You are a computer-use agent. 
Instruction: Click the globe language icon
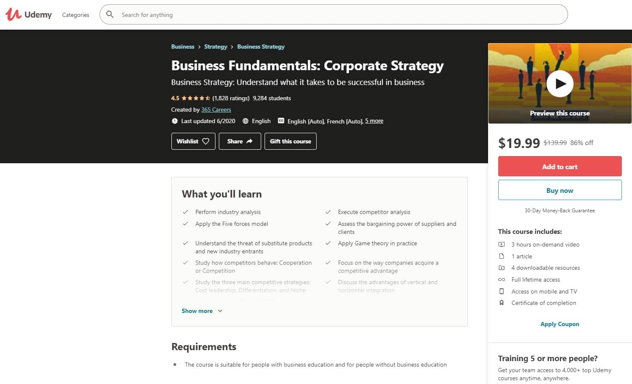point(246,121)
